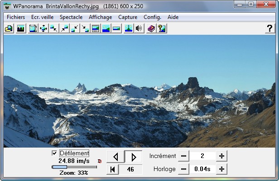Minimize the WPanorama window
279x181 pixels.
coord(240,4)
